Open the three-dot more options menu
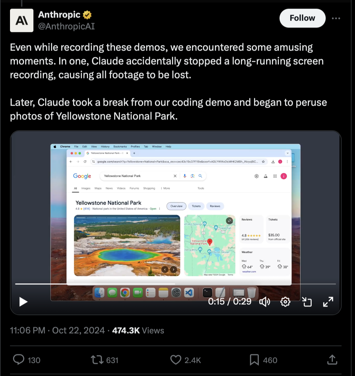The height and width of the screenshot is (376, 355). pos(336,18)
